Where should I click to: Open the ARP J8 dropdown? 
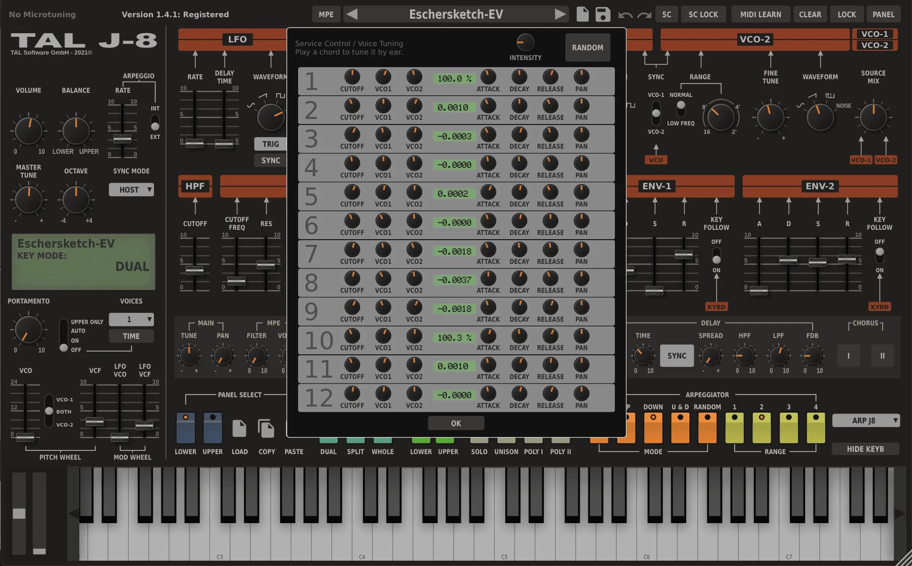coord(866,420)
